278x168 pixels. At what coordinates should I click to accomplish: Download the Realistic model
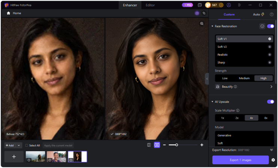tap(269, 55)
